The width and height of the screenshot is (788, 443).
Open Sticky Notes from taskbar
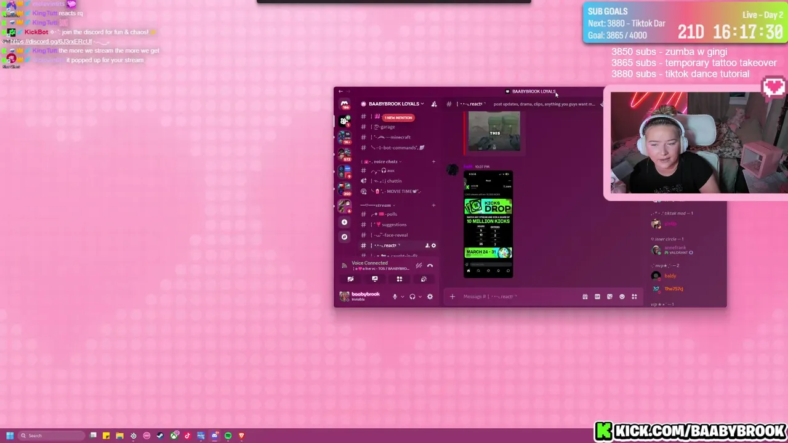(x=106, y=436)
